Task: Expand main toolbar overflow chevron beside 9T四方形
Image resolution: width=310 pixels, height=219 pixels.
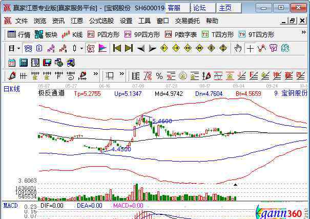Action: (303, 32)
